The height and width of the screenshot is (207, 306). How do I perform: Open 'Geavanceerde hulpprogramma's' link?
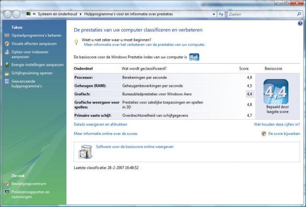click(x=27, y=83)
